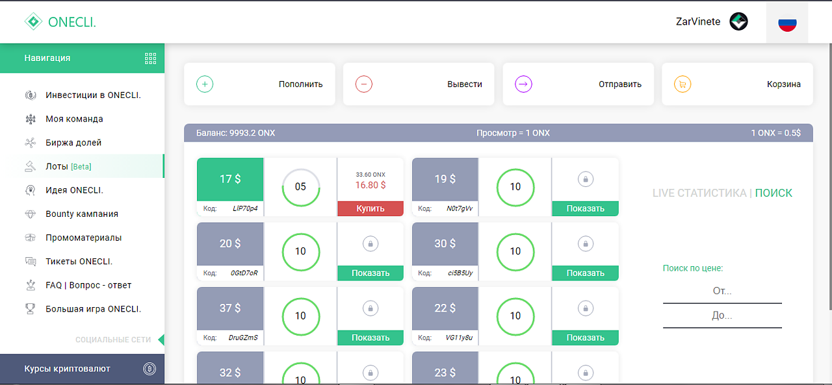Open the Russian flag language selector
Screen dimensions: 832x385
(x=787, y=23)
